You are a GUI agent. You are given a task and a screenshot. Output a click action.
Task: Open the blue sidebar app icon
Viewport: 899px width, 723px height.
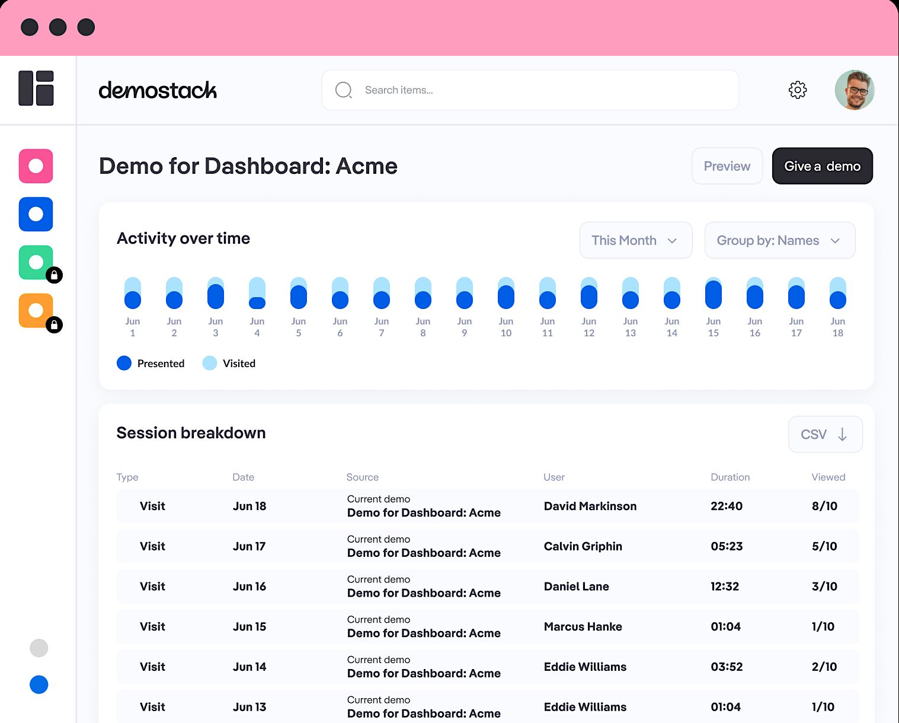point(36,214)
